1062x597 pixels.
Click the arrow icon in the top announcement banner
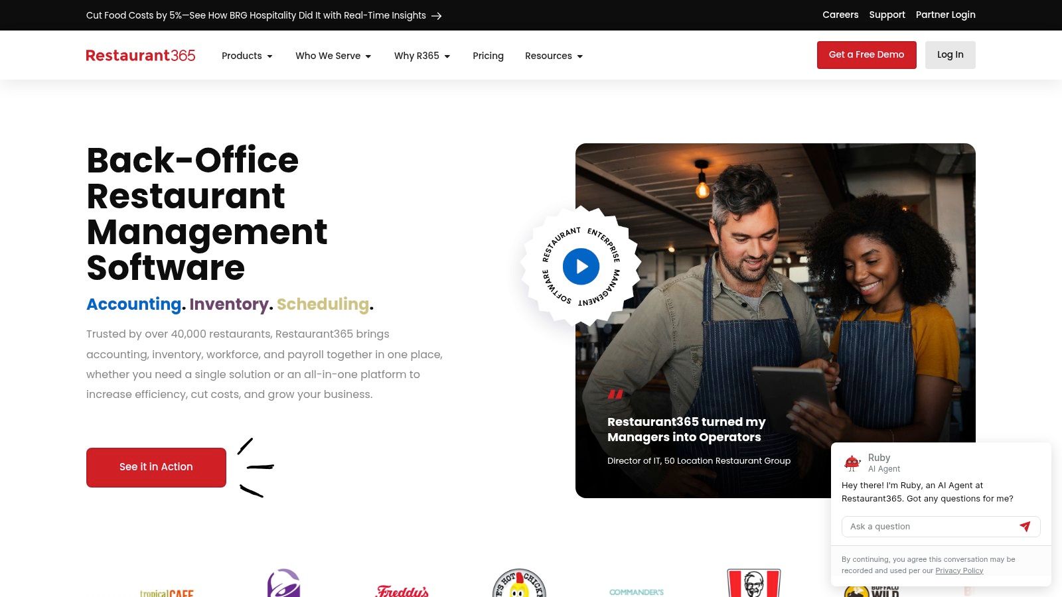pyautogui.click(x=437, y=15)
